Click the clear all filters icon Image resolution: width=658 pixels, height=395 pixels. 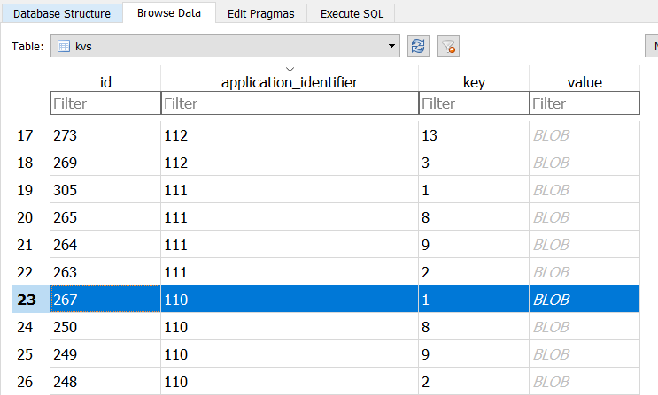point(448,46)
